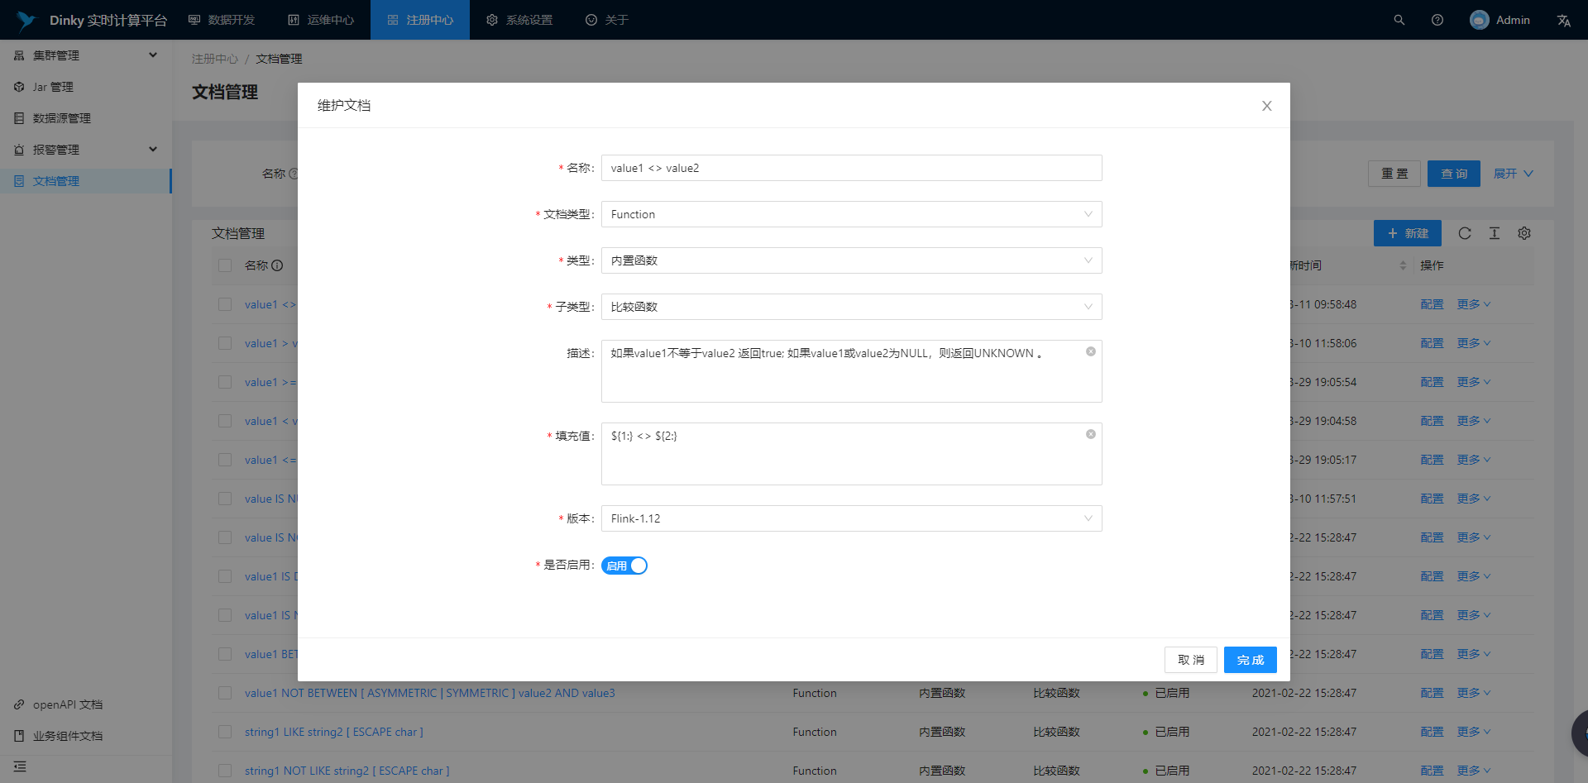Open 数据开发 top menu
This screenshot has height=783, width=1588.
pos(222,20)
